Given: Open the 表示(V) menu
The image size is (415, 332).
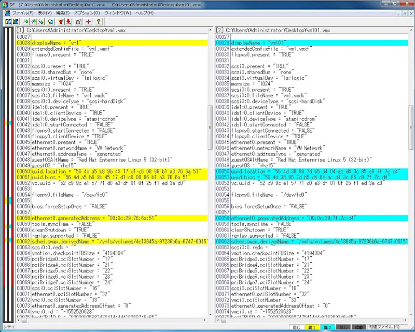Looking at the screenshot, I should (45, 12).
